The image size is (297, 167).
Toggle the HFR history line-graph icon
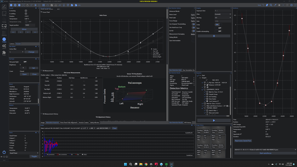pyautogui.click(x=60, y=5)
